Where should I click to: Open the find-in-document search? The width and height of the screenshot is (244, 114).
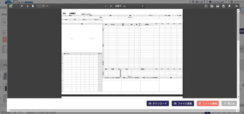tap(22, 6)
